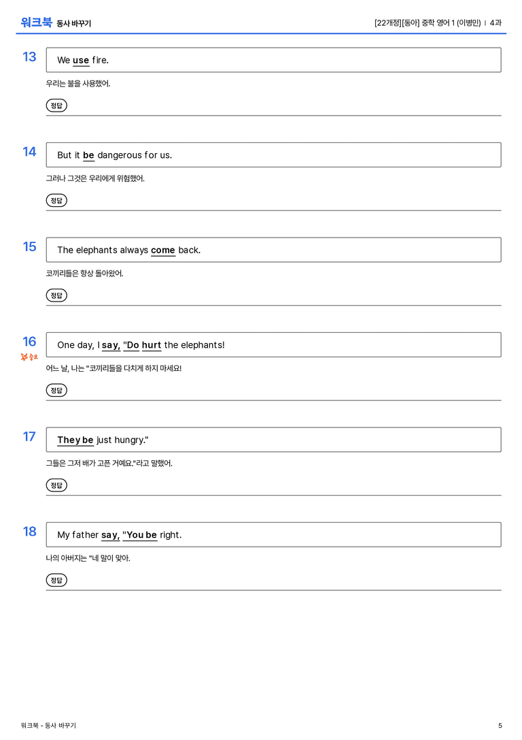522x740 pixels.
Task: Click the 정답 badge under question 17
Action: point(56,485)
